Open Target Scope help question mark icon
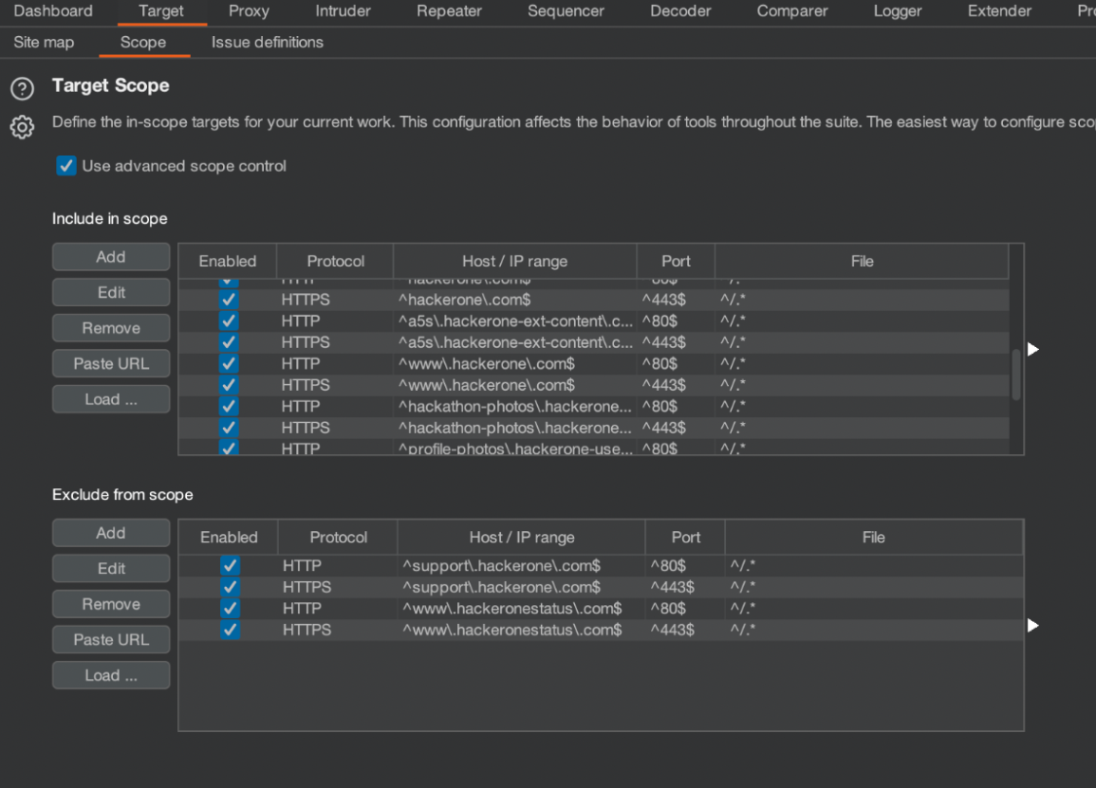The width and height of the screenshot is (1096, 788). [22, 89]
